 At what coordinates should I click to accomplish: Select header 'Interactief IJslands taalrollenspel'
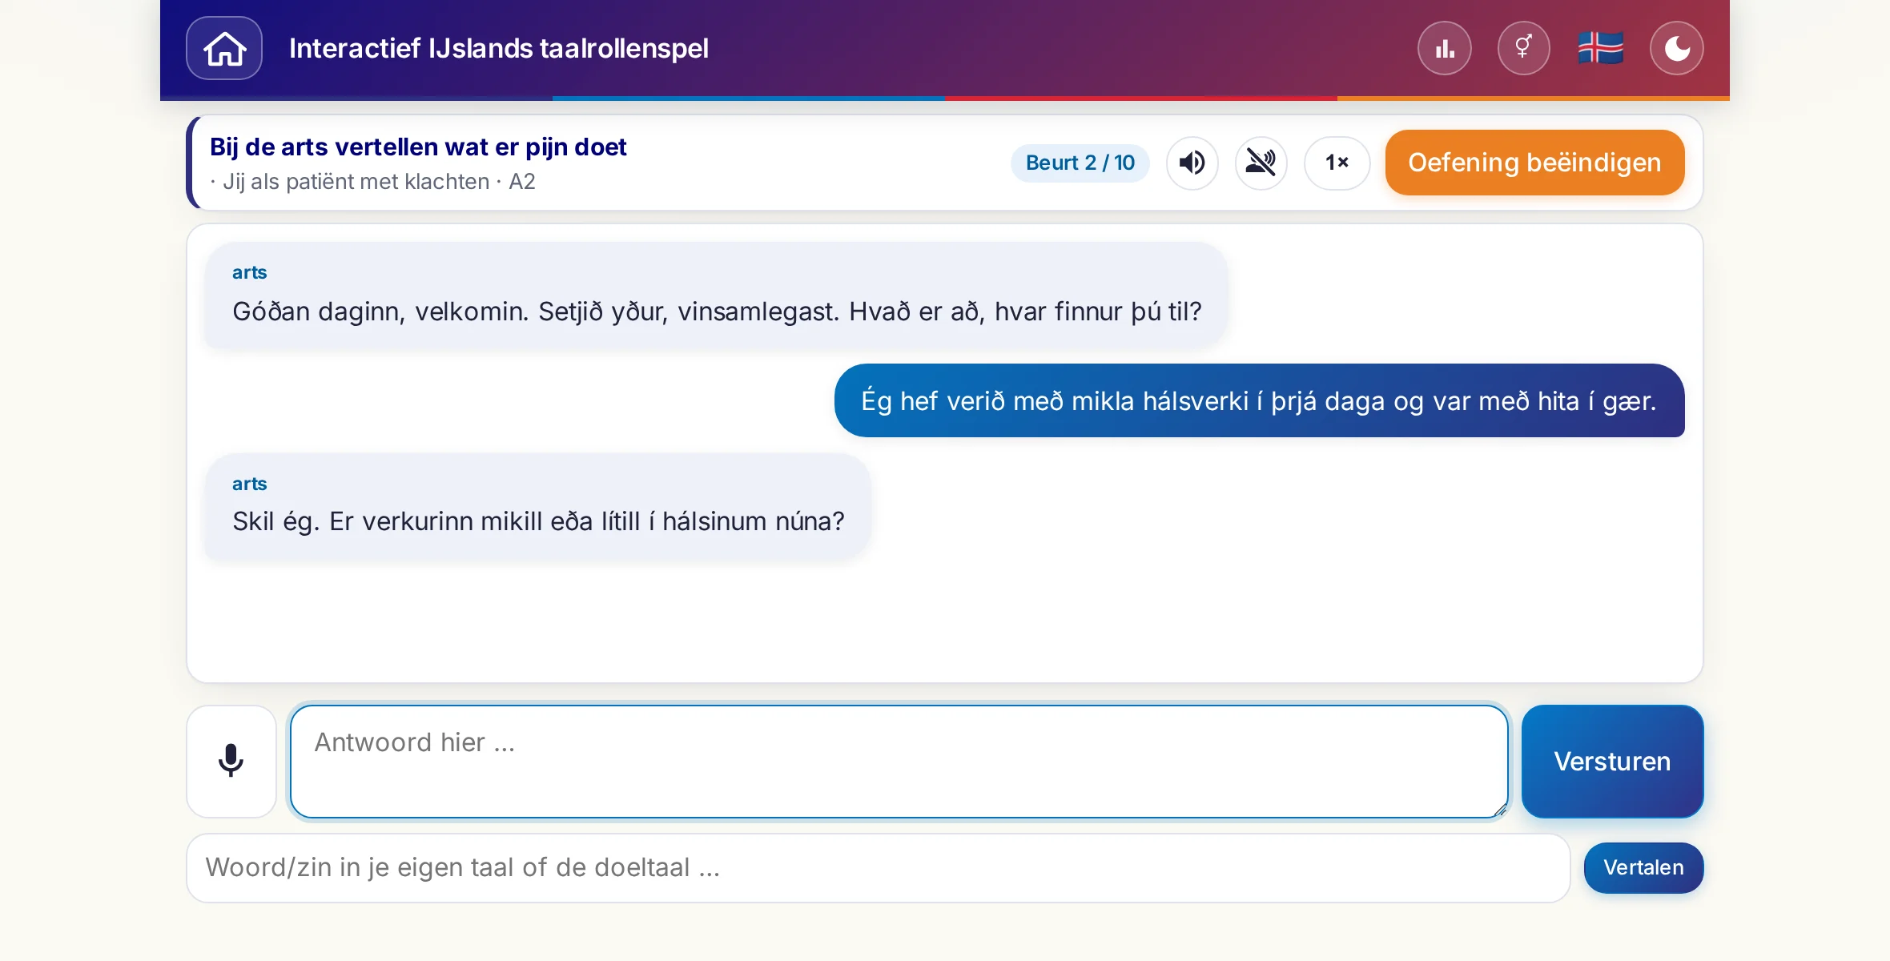click(x=498, y=48)
